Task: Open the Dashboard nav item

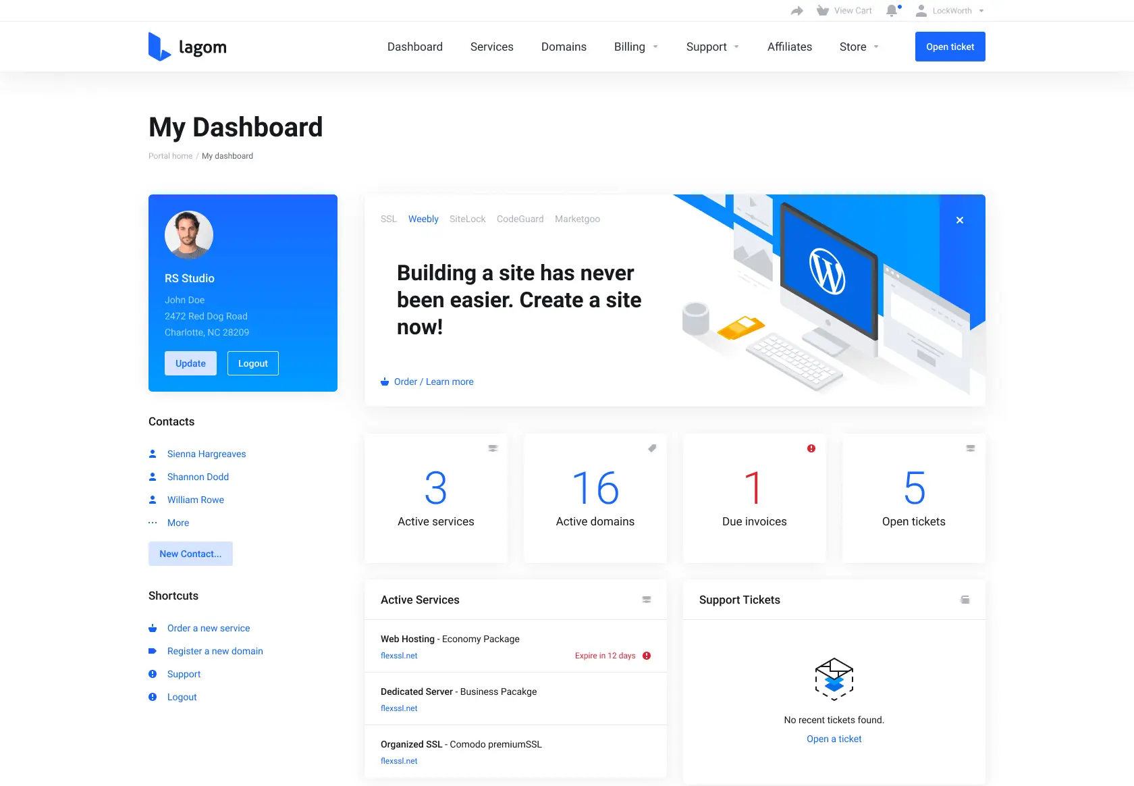Action: [x=415, y=47]
